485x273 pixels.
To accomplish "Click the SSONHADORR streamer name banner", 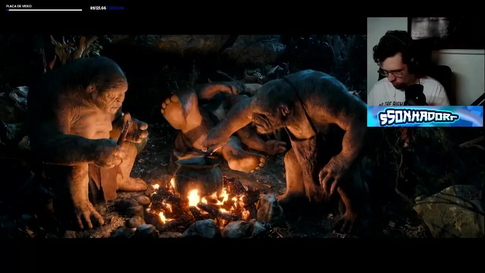I will tap(425, 116).
